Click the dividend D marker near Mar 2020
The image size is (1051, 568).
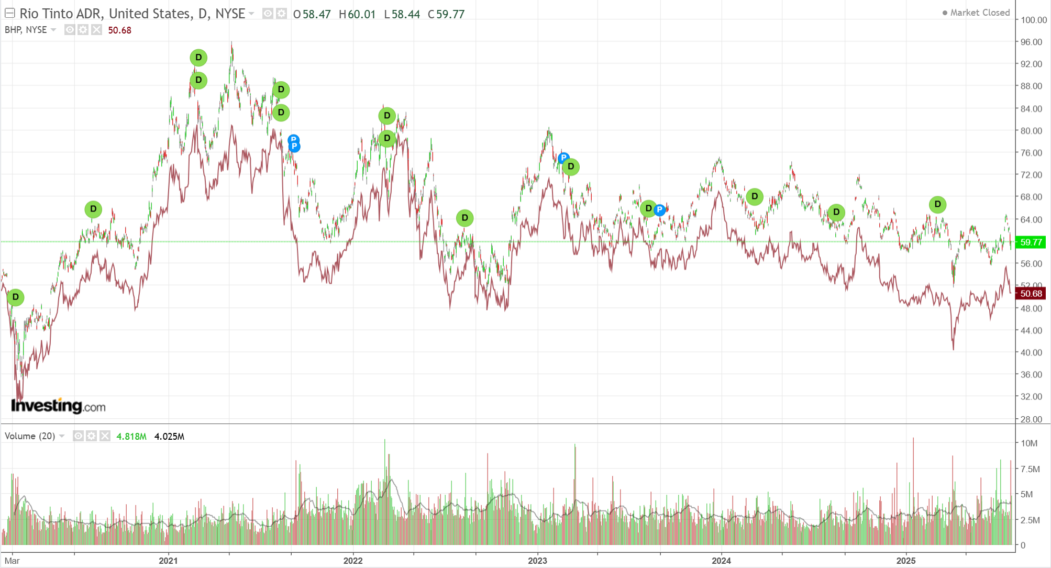(x=16, y=297)
